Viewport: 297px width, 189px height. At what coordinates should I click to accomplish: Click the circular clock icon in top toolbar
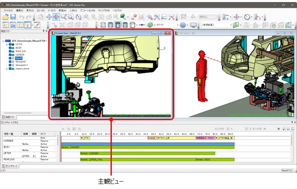[x=247, y=17]
